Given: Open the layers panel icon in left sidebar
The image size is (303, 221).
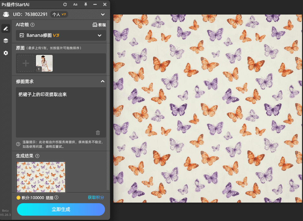Looking at the screenshot, I should click(x=6, y=41).
